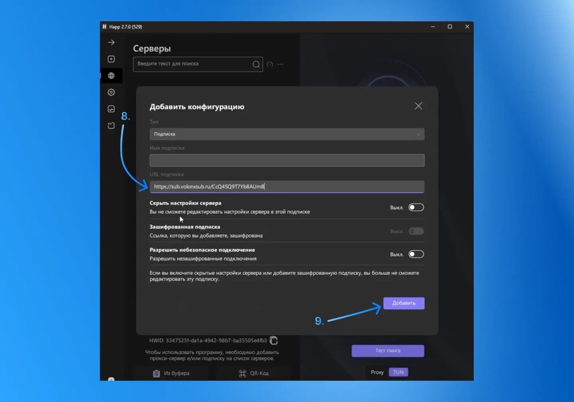This screenshot has height=402, width=574.
Task: Maximize the Happ window
Action: click(x=450, y=27)
